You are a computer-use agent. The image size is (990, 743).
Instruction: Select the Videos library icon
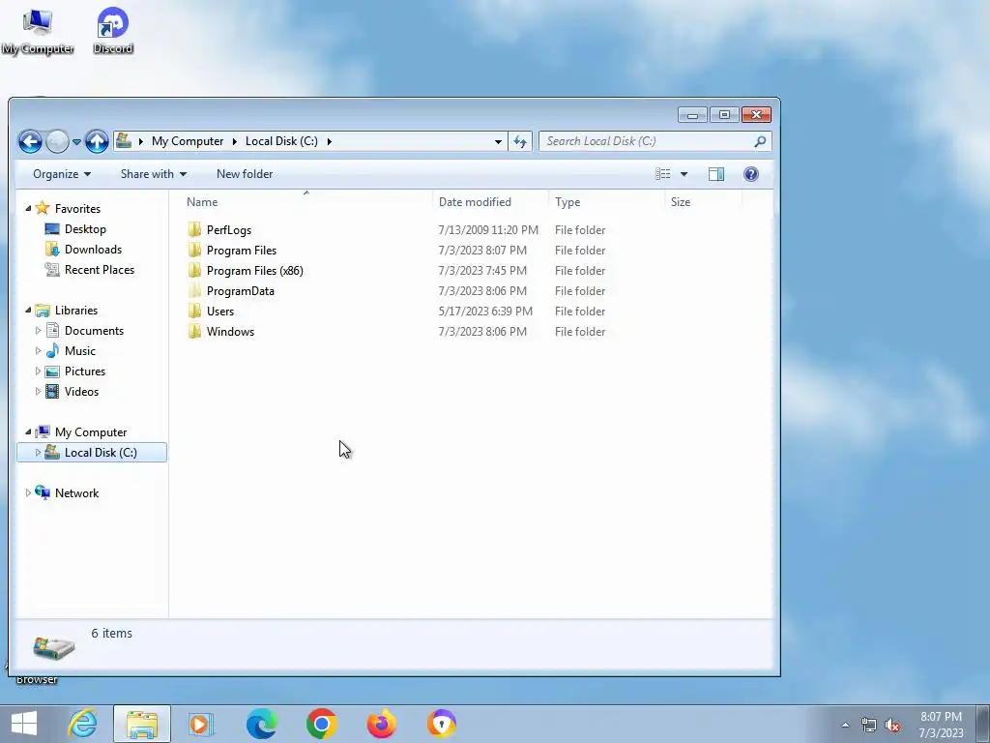(x=52, y=392)
